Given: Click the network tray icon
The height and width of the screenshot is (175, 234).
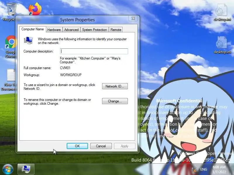Looking at the screenshot, I should pos(194,169).
